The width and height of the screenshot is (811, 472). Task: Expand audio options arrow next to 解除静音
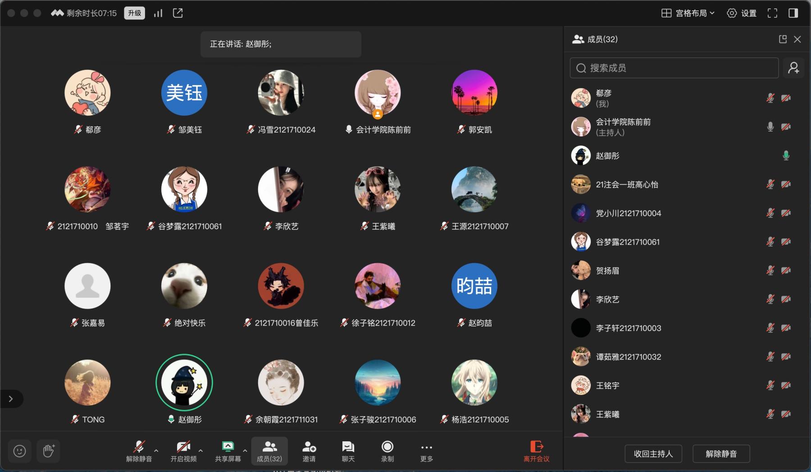coord(156,450)
